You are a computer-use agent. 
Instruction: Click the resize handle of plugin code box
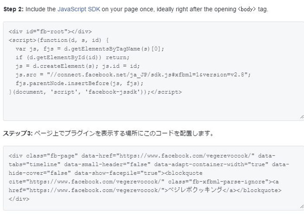[x=302, y=207]
